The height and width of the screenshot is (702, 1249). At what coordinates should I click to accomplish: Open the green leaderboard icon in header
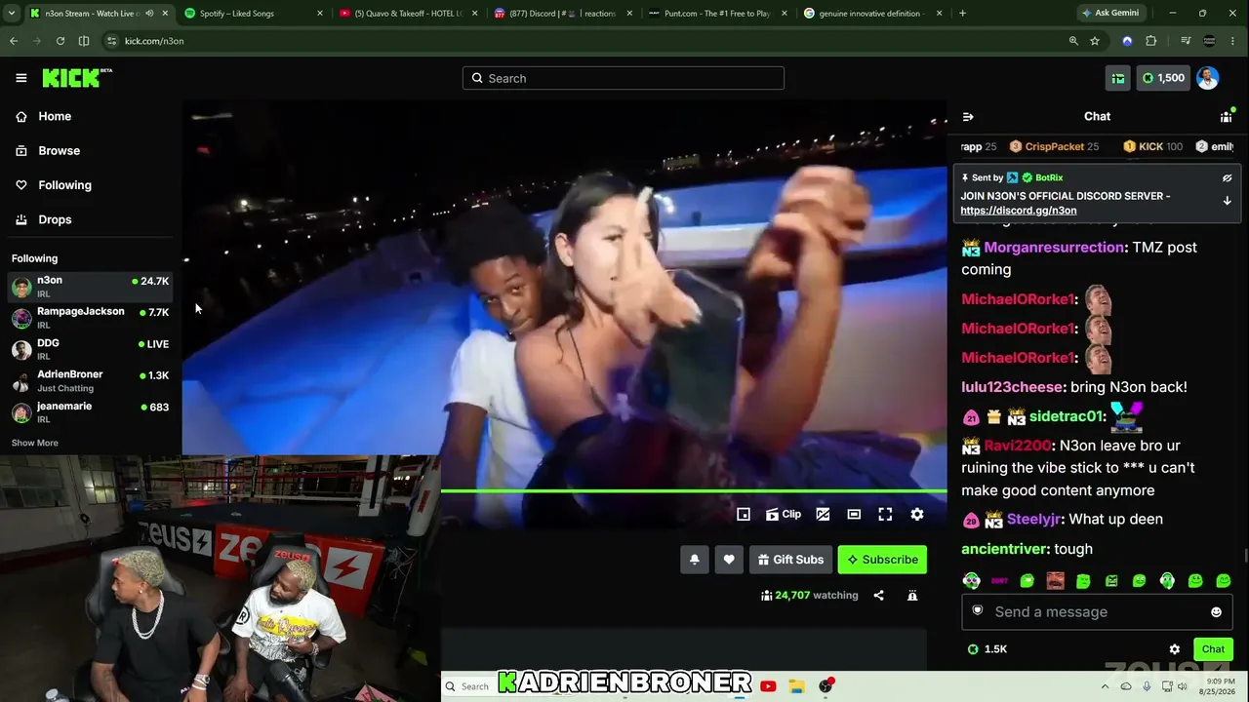click(1118, 78)
